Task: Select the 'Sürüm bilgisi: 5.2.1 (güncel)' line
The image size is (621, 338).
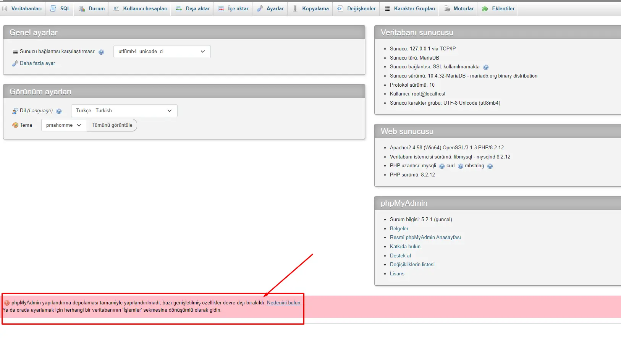Action: (421, 219)
